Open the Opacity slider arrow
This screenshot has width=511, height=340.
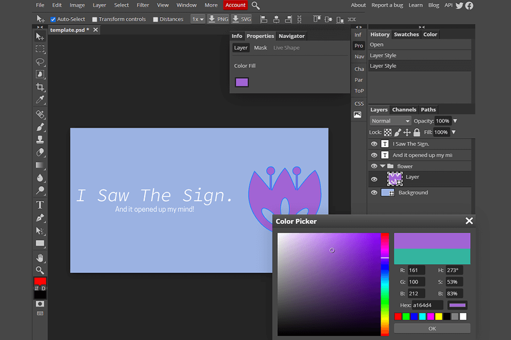tap(455, 121)
